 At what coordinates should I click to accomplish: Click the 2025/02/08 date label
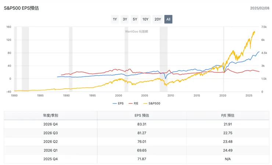coord(260,8)
